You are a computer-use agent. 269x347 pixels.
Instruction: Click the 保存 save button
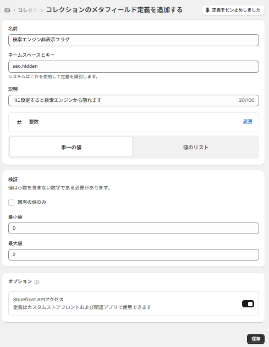(256, 339)
